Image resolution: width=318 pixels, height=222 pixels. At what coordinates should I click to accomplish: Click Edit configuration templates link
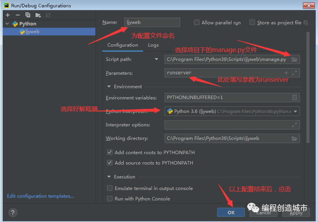[40, 196]
